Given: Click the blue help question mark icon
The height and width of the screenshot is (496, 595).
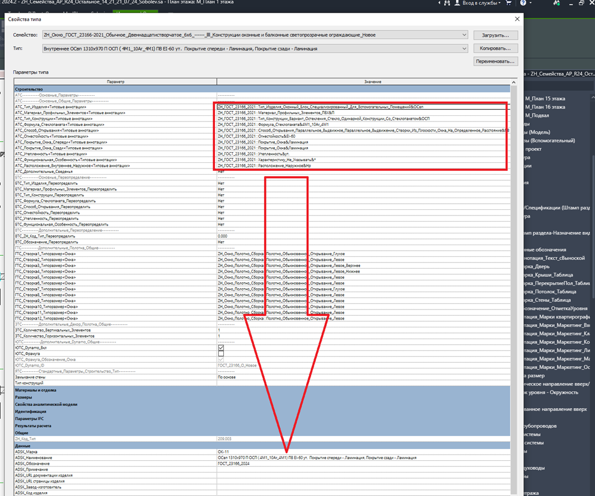Looking at the screenshot, I should [x=523, y=3].
